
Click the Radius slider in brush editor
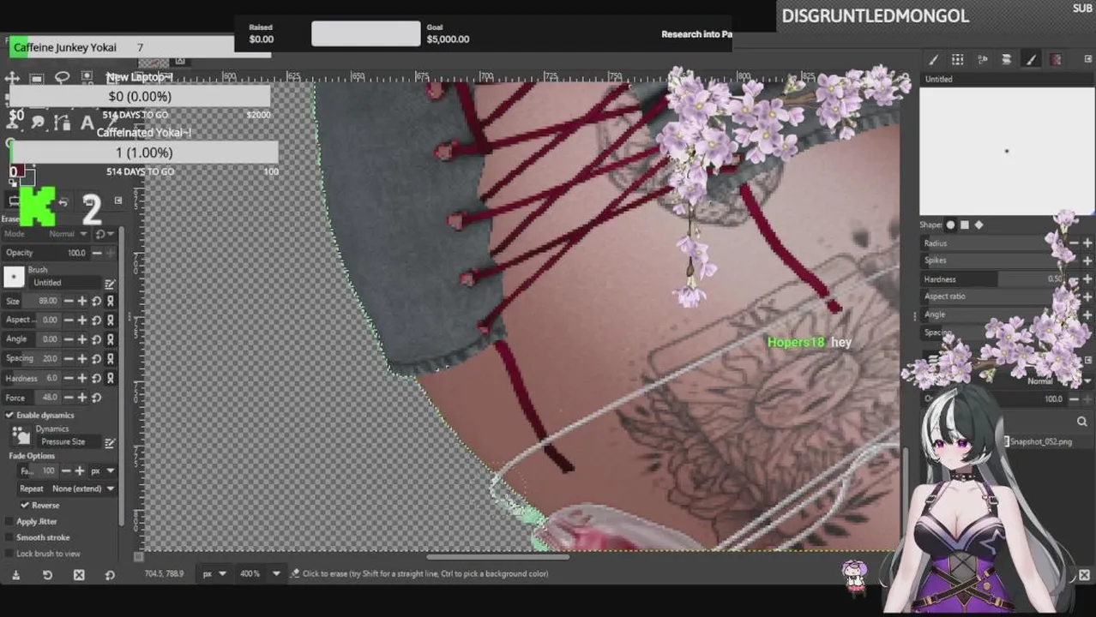click(992, 243)
